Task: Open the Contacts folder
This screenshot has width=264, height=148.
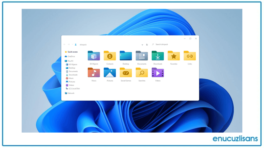Action: (x=110, y=56)
